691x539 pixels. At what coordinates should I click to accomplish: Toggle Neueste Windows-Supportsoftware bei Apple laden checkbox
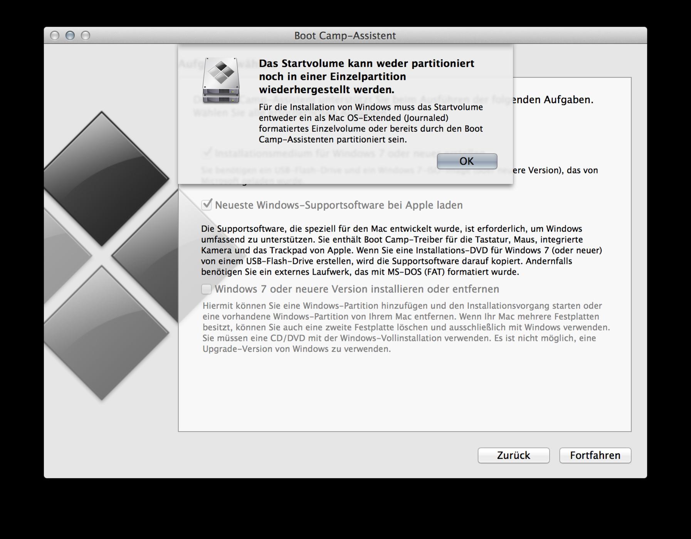click(207, 205)
